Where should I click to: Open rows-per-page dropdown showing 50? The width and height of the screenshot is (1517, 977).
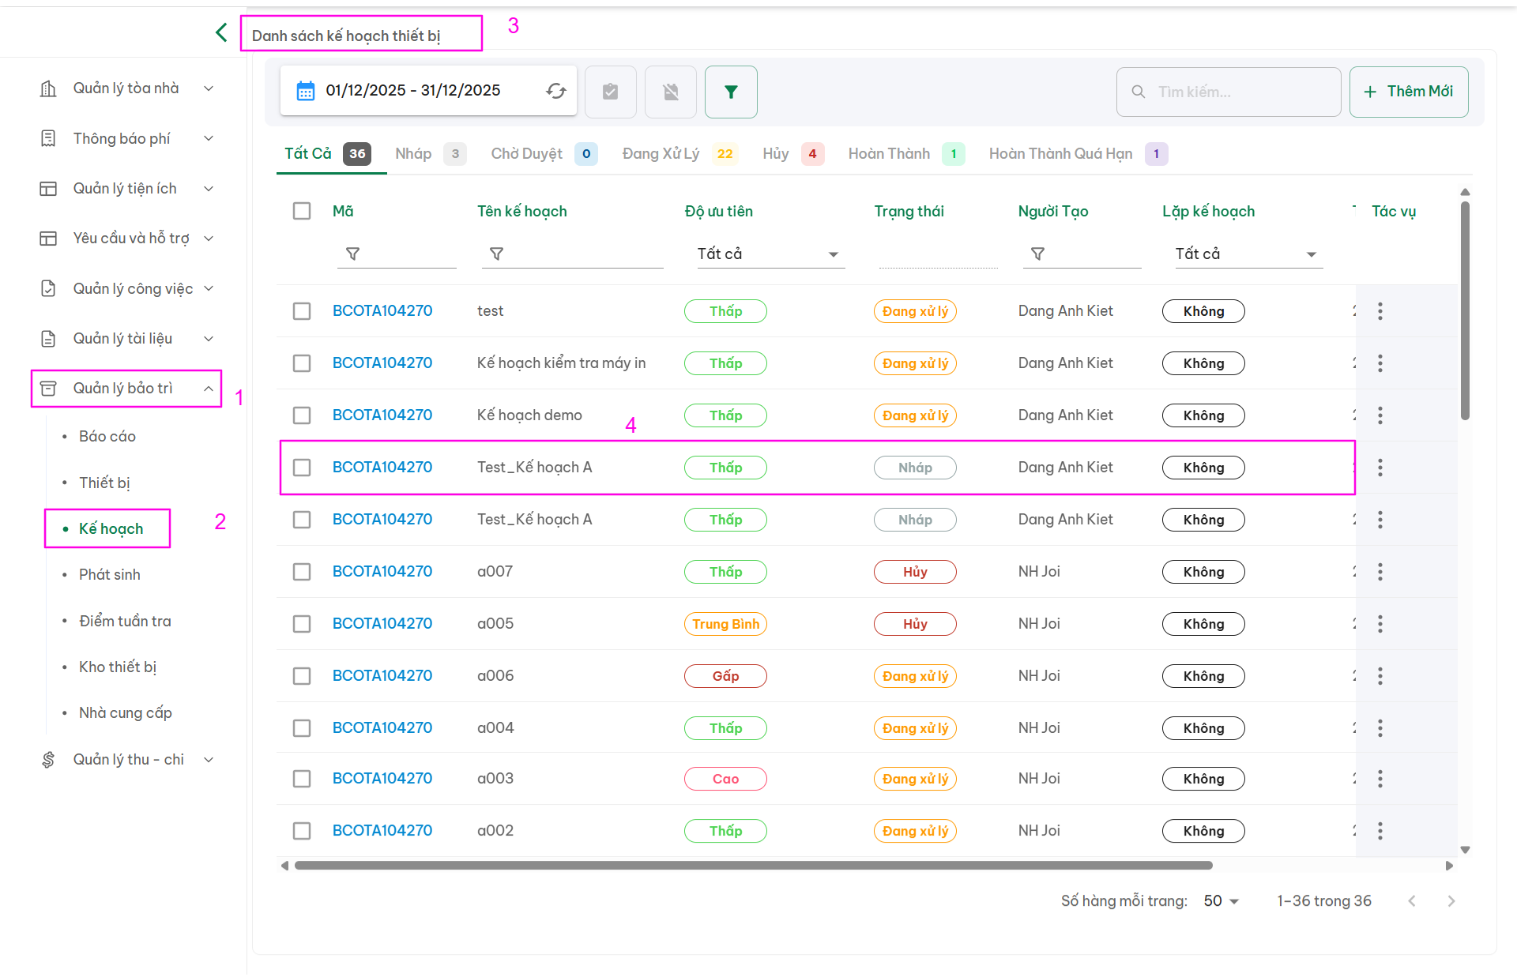(x=1221, y=901)
